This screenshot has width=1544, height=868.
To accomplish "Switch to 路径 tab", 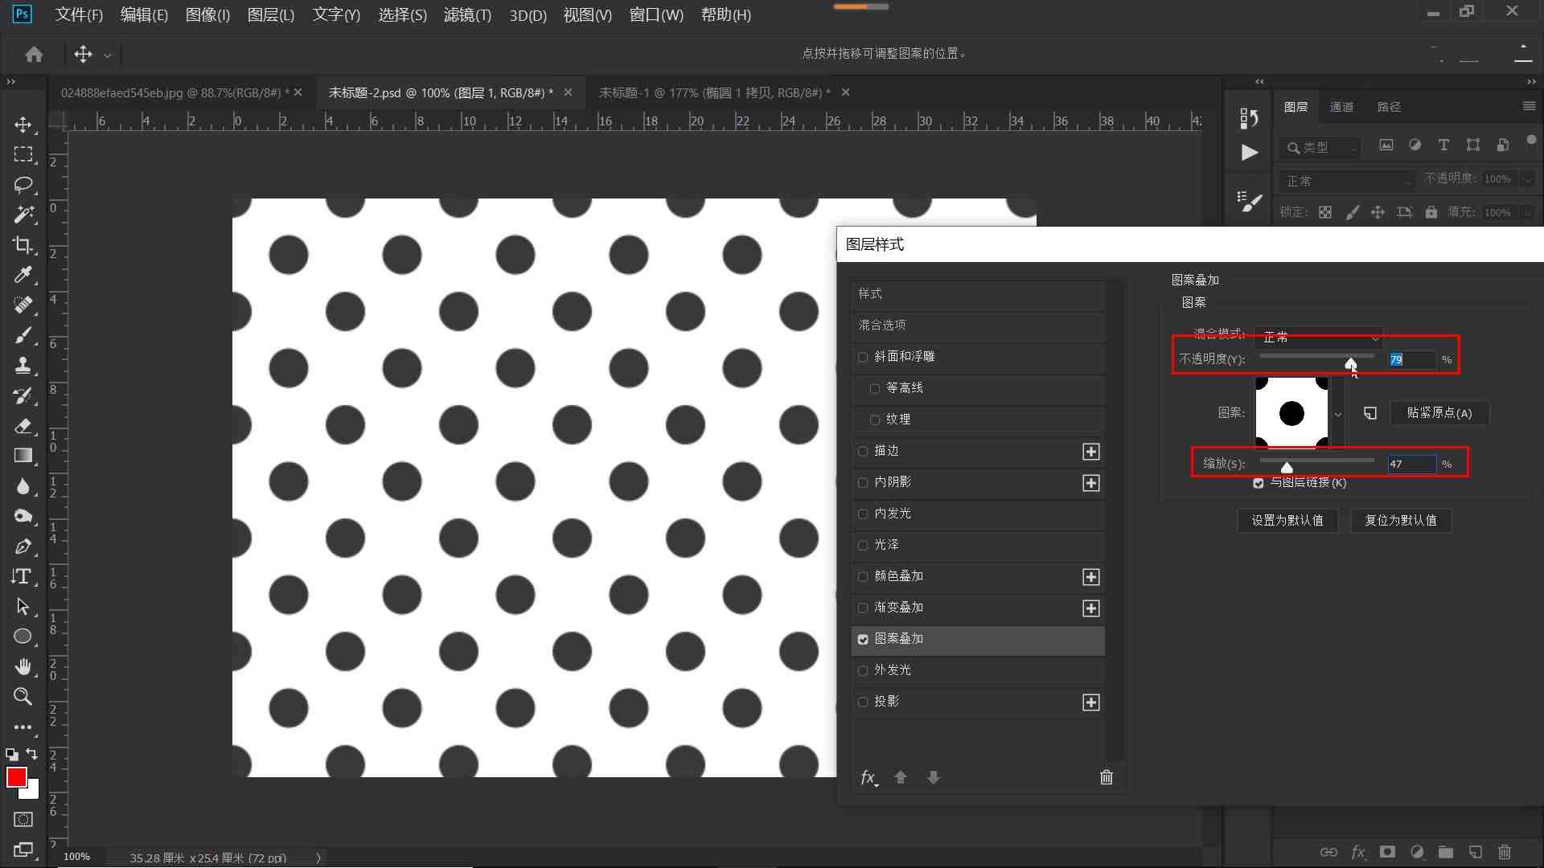I will click(1389, 107).
